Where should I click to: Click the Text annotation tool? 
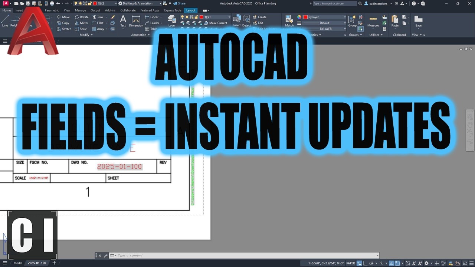click(x=123, y=21)
